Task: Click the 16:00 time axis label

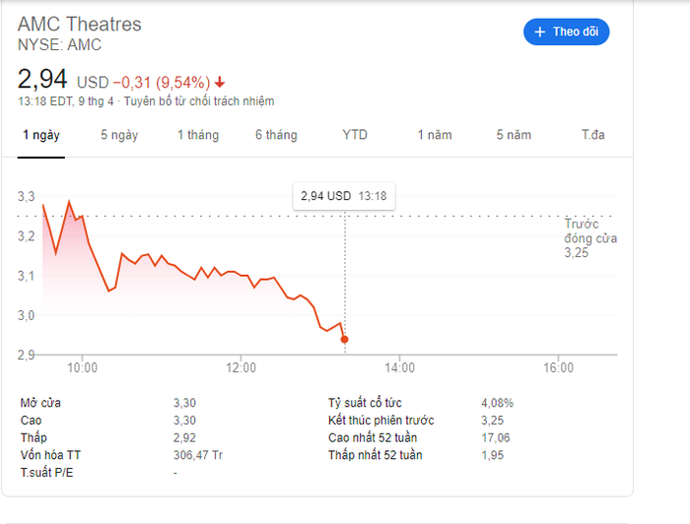Action: [559, 367]
